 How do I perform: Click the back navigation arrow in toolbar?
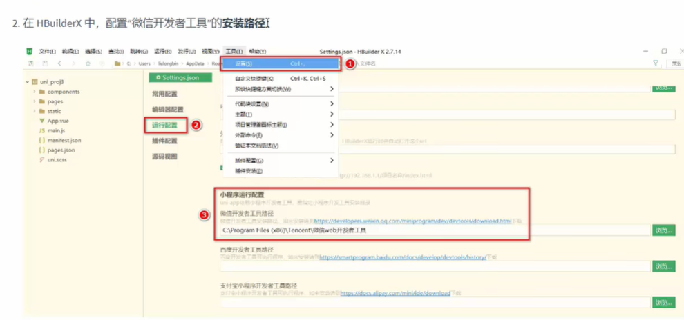pyautogui.click(x=59, y=63)
